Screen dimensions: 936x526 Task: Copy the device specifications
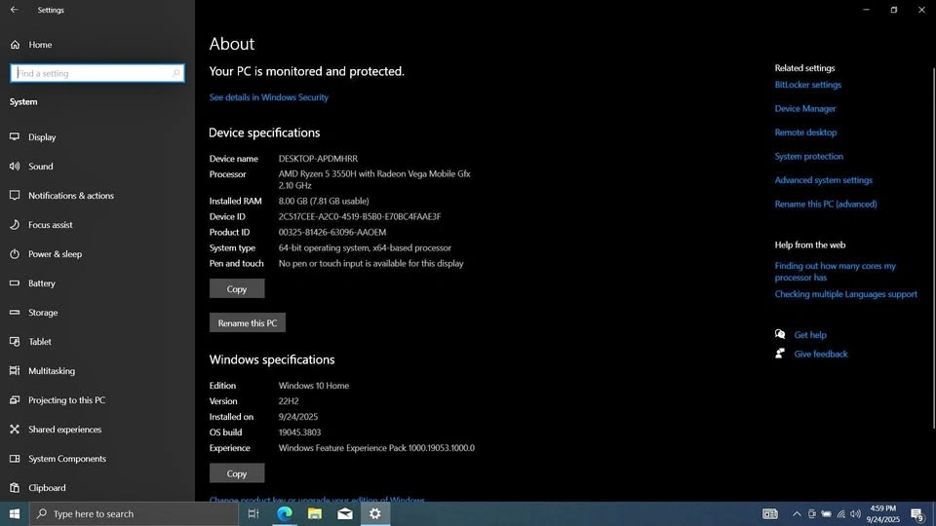[x=237, y=289]
